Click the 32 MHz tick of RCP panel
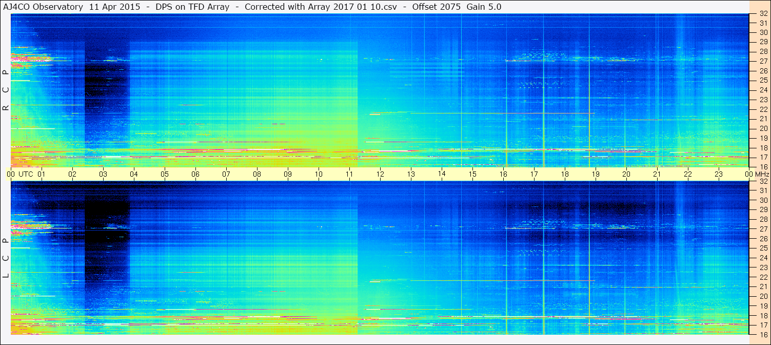The width and height of the screenshot is (771, 345). (763, 14)
